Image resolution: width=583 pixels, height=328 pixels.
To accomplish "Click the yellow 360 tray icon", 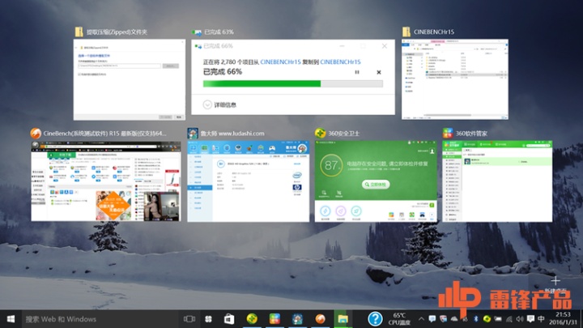I will tap(487, 319).
